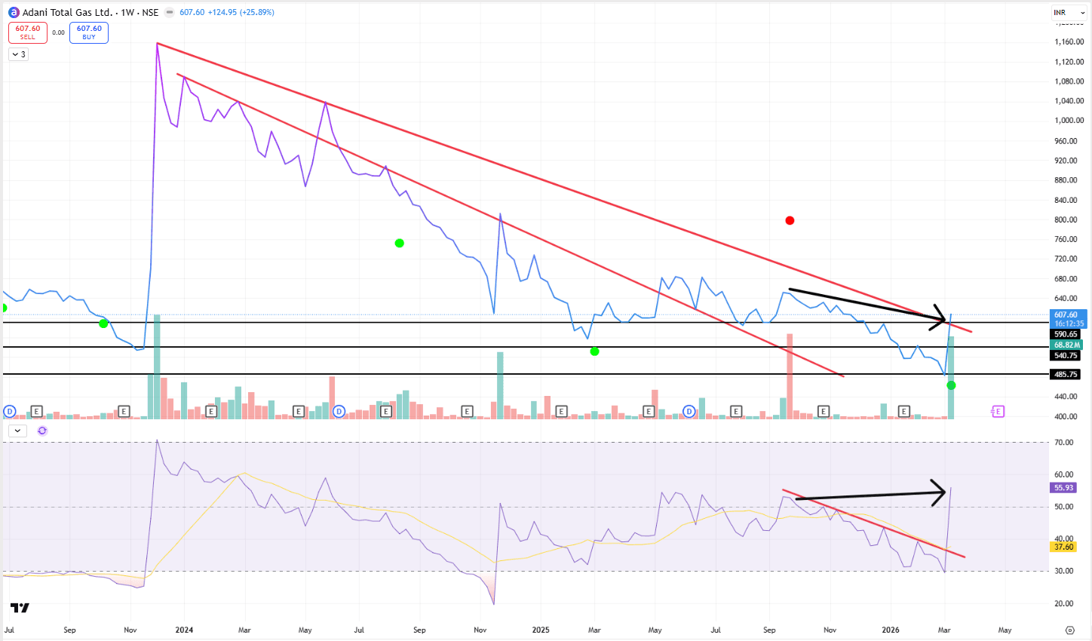
Task: Open the earnings marker just after 2025 label
Action: coord(561,411)
